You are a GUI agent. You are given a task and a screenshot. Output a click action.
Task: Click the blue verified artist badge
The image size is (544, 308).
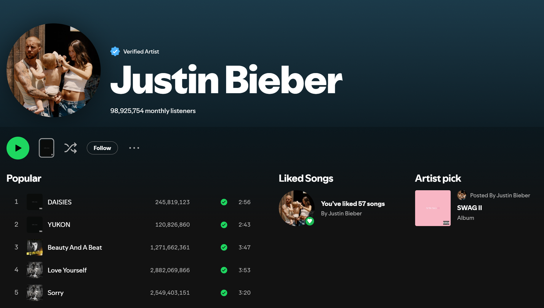pos(115,51)
